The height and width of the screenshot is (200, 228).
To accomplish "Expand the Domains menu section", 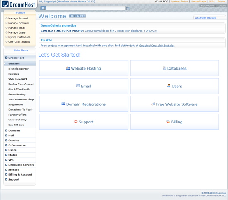I will pos(19,130).
